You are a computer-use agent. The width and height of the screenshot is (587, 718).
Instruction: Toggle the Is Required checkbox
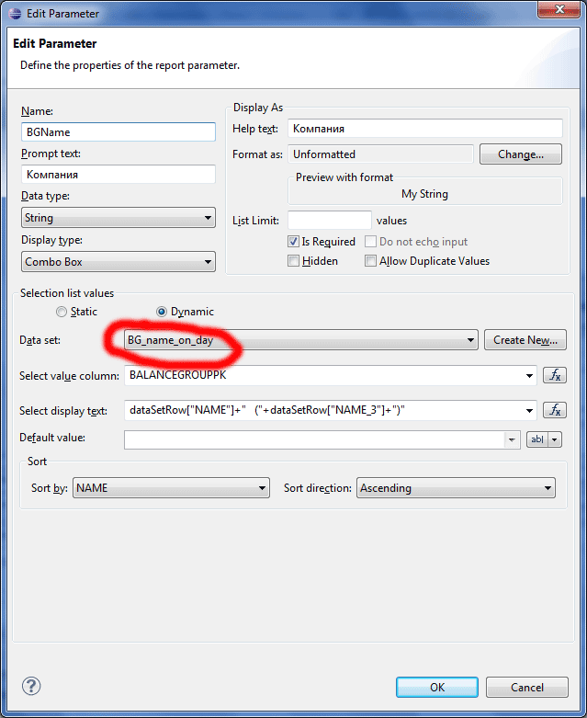pyautogui.click(x=293, y=241)
